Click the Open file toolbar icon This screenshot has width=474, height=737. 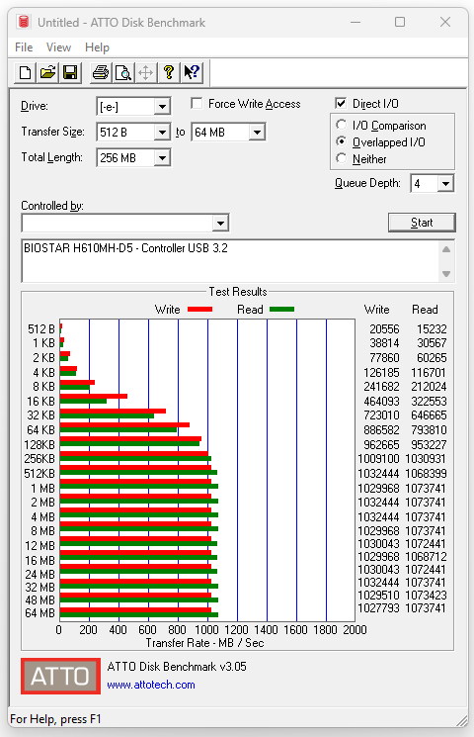click(47, 73)
